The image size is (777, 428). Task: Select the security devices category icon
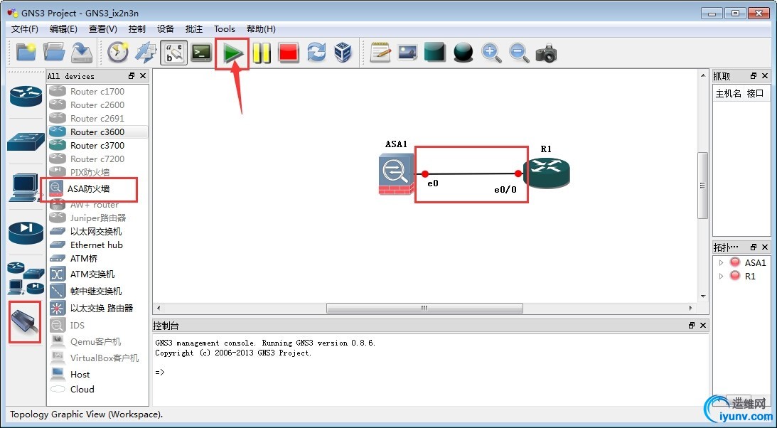click(x=26, y=232)
